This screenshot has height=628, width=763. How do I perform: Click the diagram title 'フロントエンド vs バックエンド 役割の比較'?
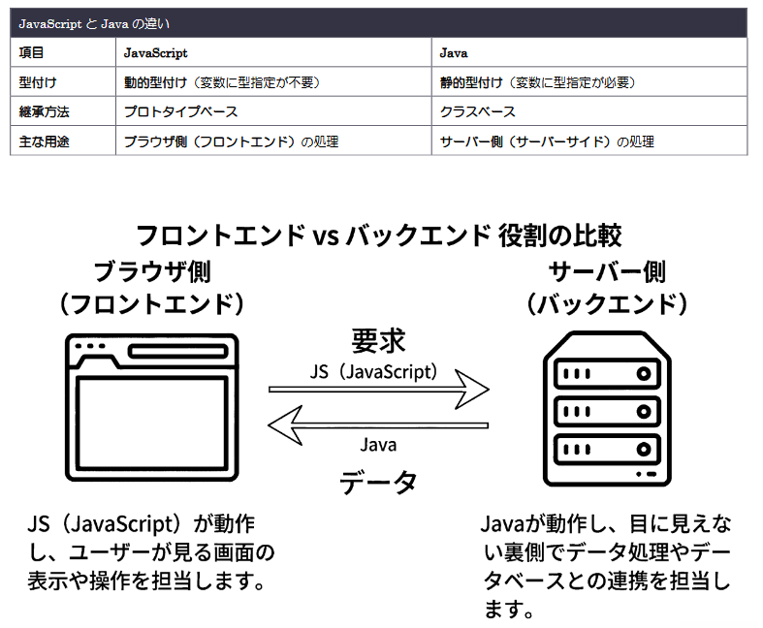click(x=379, y=235)
